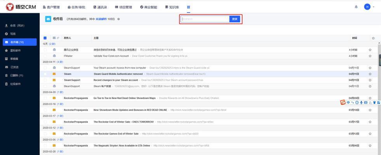This screenshot has width=381, height=155.
Task: Open the notification bell
Action: [356, 7]
